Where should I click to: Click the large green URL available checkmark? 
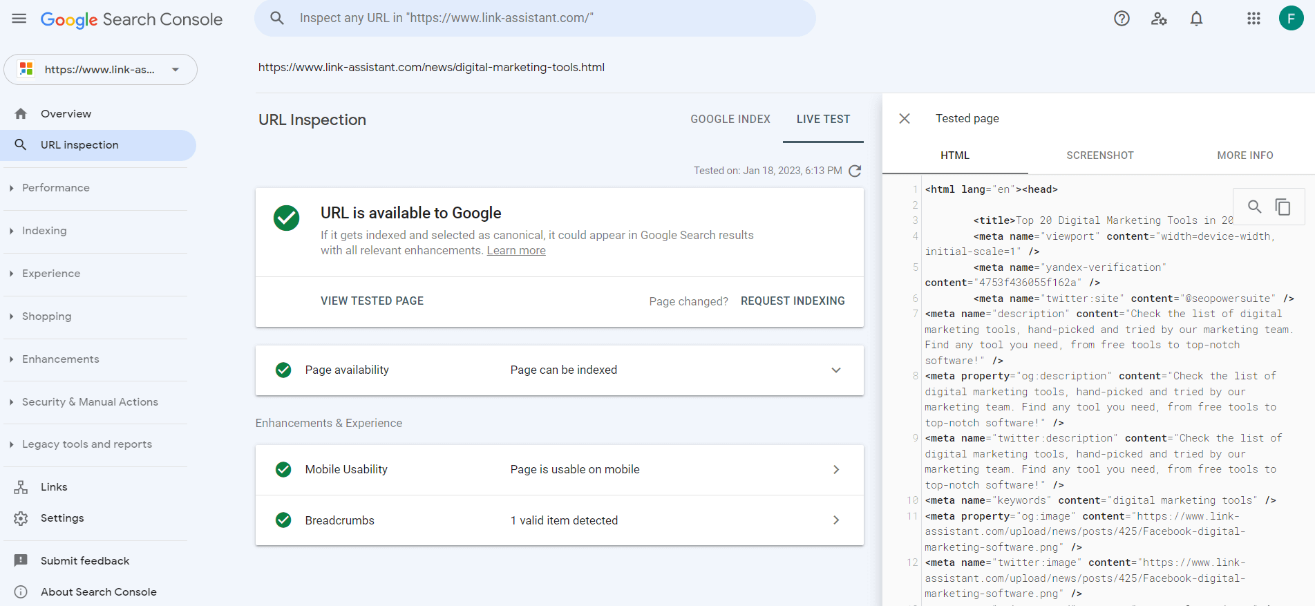pyautogui.click(x=286, y=218)
